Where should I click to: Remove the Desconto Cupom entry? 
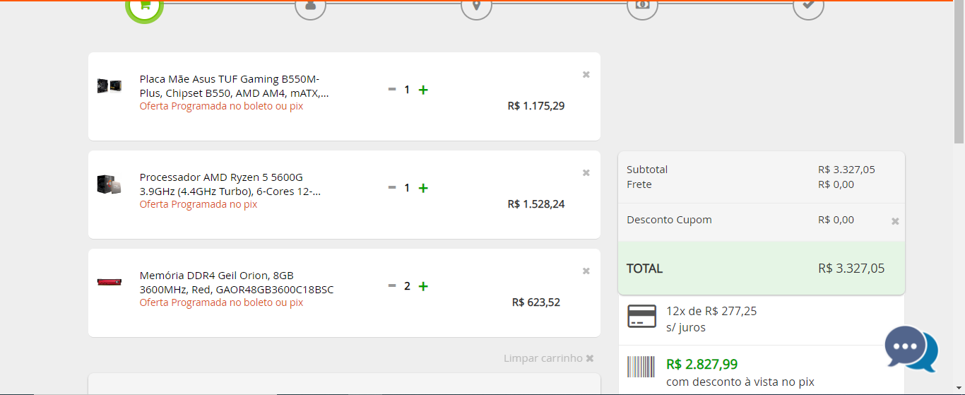tap(895, 221)
